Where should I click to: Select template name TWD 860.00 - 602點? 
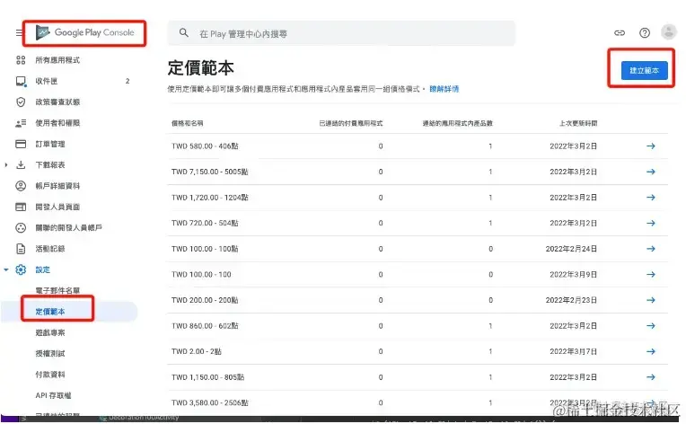pos(205,326)
